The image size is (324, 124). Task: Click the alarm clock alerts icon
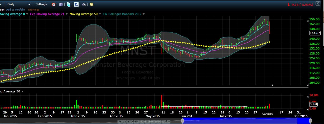click(54, 4)
